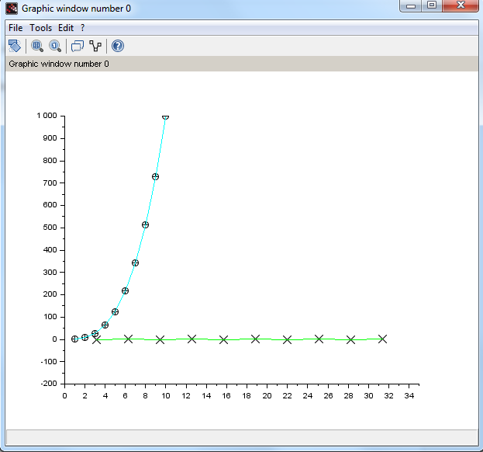Open the Tools menu
The image size is (483, 452).
click(40, 28)
